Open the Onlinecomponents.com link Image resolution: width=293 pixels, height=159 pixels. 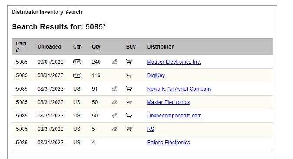click(174, 116)
